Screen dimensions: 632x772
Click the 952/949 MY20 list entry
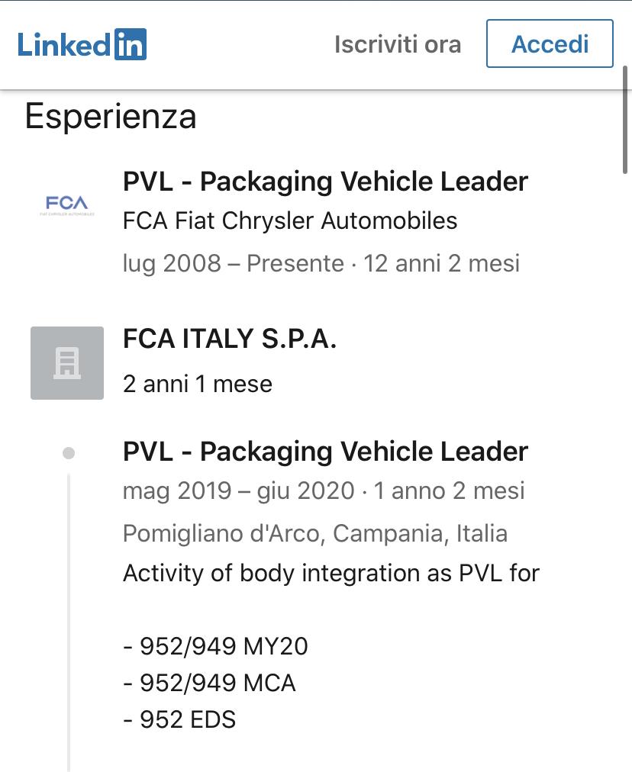point(216,646)
